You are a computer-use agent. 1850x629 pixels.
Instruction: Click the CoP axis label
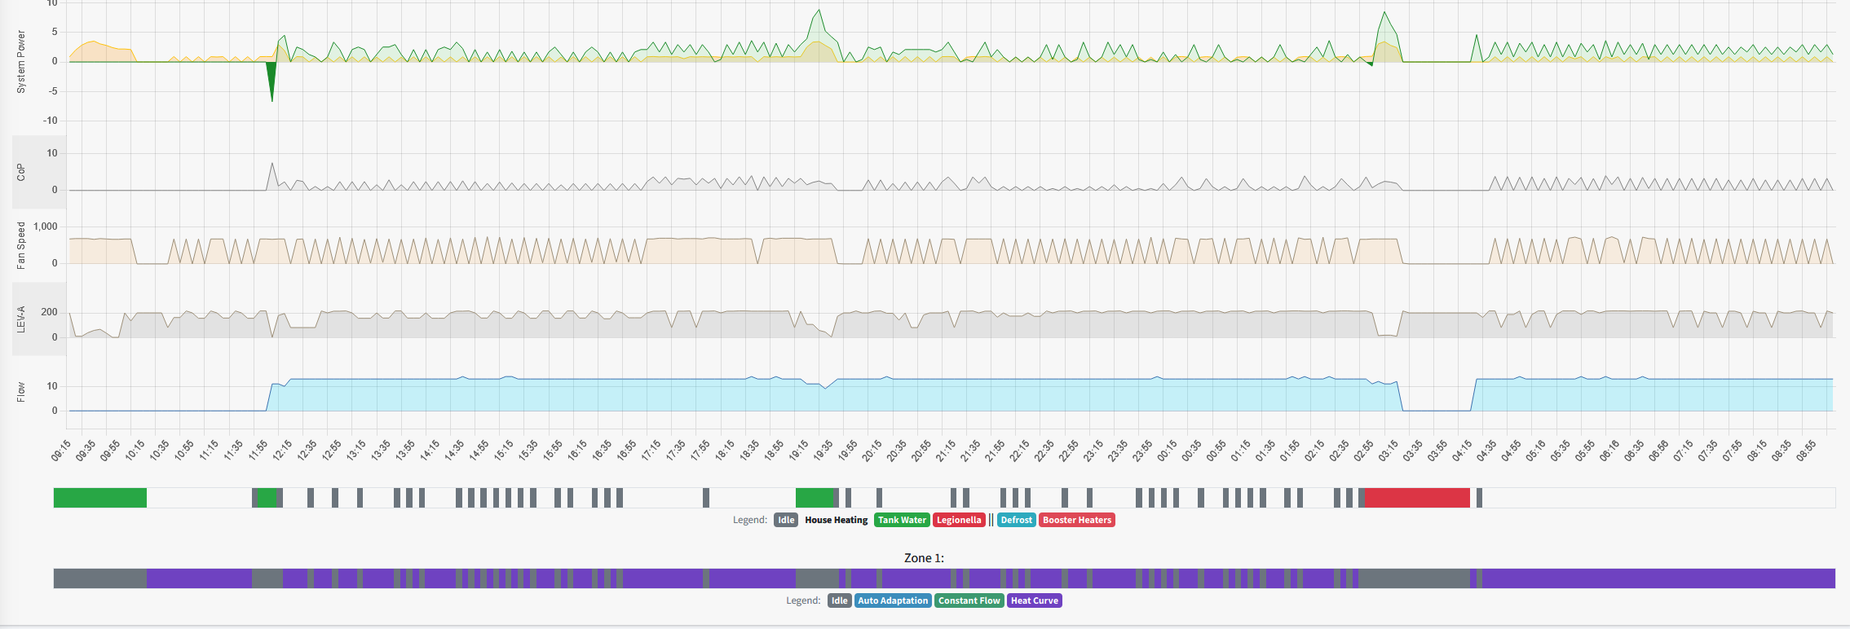(x=21, y=172)
